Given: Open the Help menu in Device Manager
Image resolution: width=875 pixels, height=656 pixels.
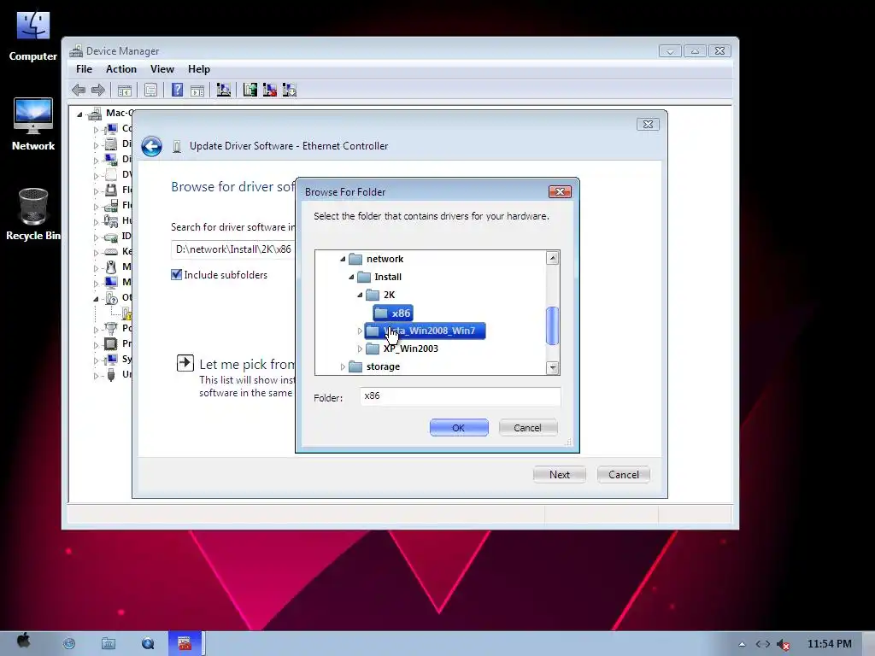Looking at the screenshot, I should point(198,69).
